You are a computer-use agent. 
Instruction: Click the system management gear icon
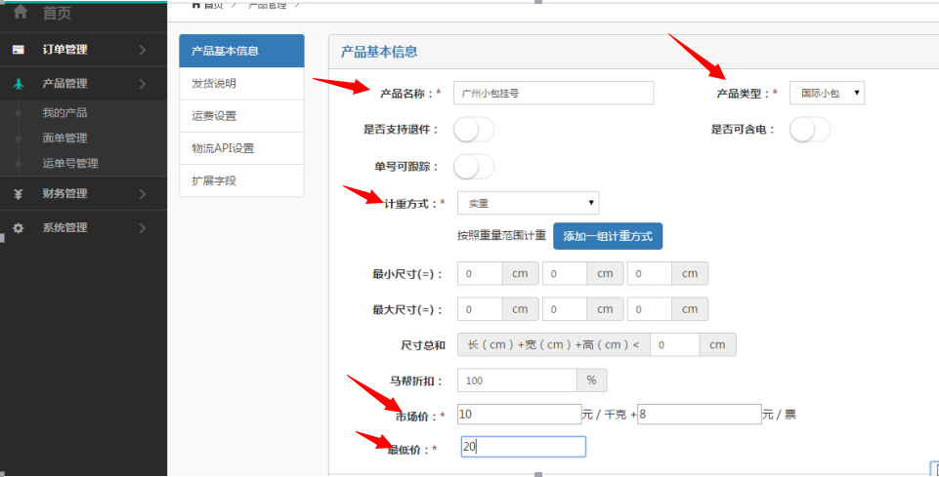(x=19, y=228)
